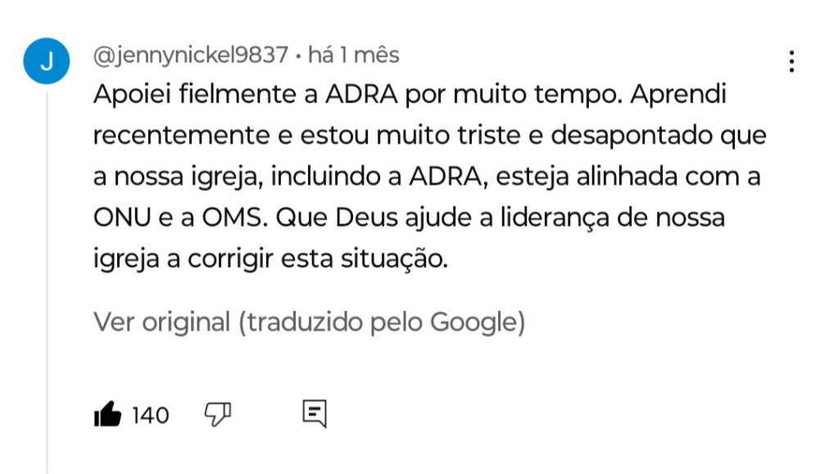Click the word 'Aprendi' in the comment
The image size is (838, 474).
coord(679,96)
